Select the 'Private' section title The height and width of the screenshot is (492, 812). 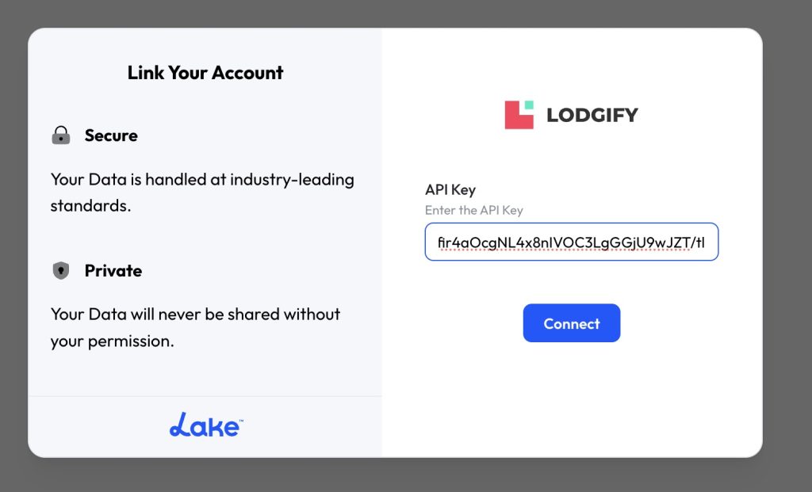(113, 271)
